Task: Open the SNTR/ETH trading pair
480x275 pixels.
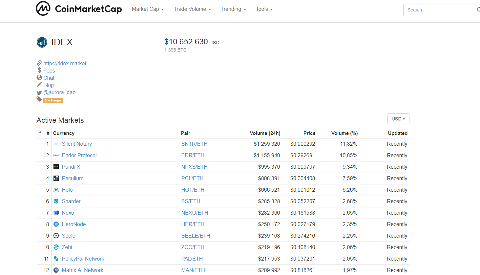Action: (x=195, y=144)
